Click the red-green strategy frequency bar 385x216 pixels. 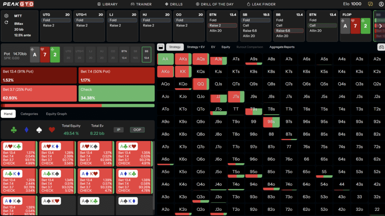[x=77, y=105]
